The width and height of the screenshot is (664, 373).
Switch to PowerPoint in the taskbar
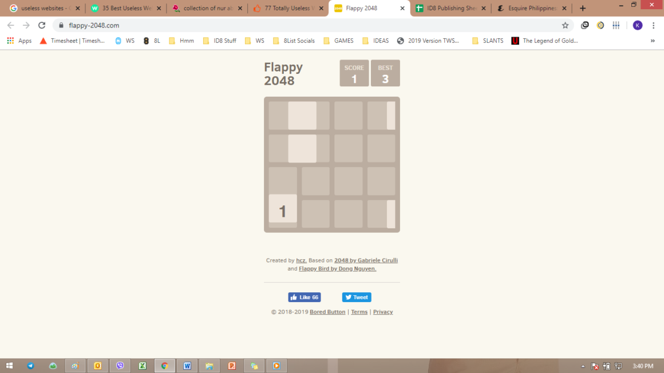pyautogui.click(x=232, y=366)
